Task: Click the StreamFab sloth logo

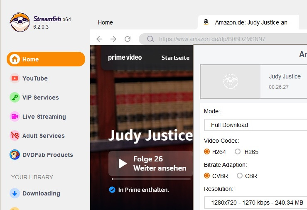Action: (20, 22)
